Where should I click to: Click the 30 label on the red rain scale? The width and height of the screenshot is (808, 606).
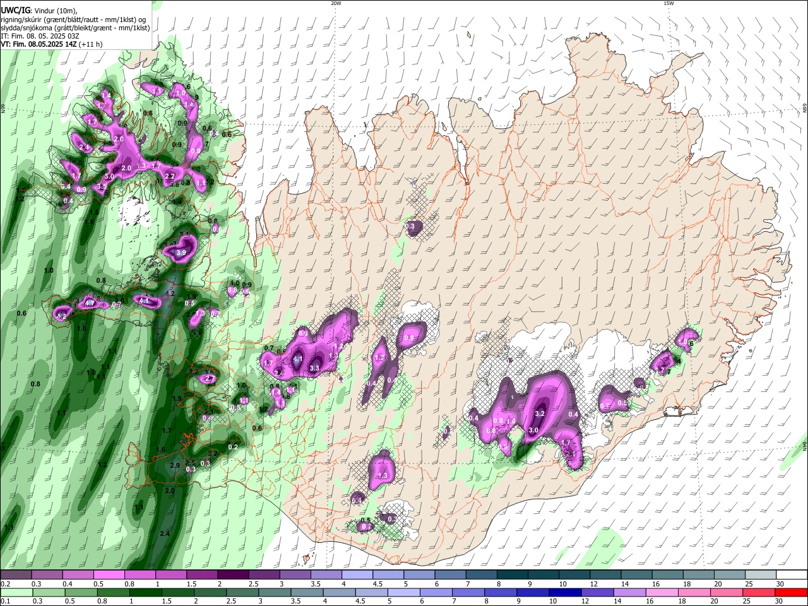780,602
